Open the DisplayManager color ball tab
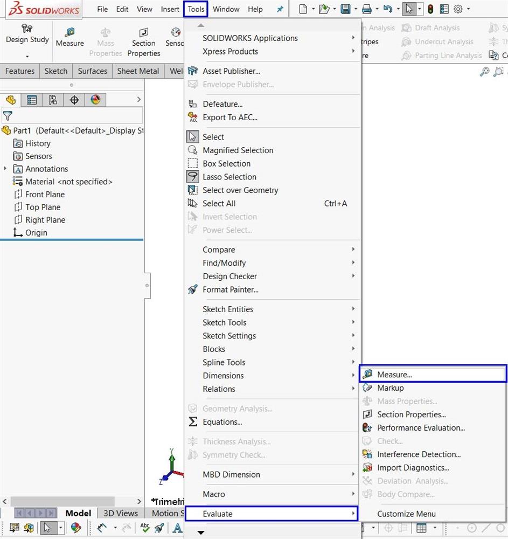The image size is (508, 539). coord(95,100)
